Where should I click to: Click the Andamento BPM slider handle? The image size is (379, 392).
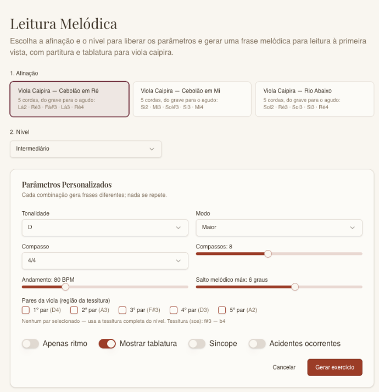pyautogui.click(x=65, y=287)
